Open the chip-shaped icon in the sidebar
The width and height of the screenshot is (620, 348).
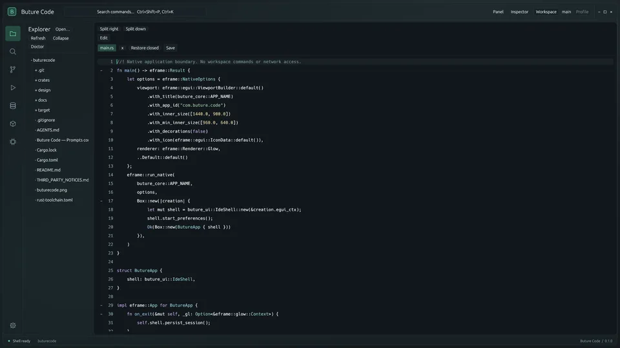pos(13,142)
